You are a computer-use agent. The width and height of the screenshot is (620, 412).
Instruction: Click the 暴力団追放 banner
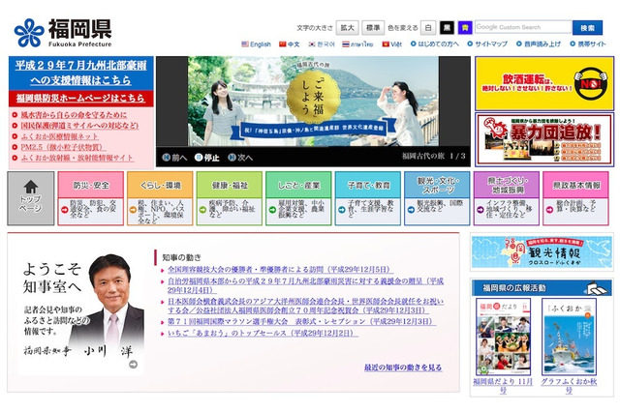(x=544, y=139)
